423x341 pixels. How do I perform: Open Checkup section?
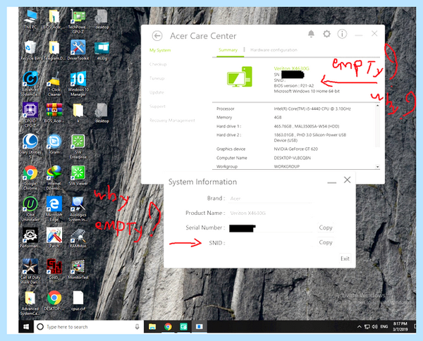point(158,64)
